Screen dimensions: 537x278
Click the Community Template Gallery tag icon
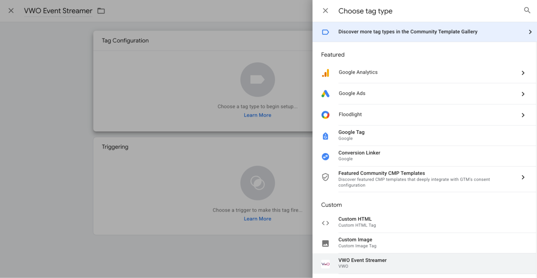[325, 32]
